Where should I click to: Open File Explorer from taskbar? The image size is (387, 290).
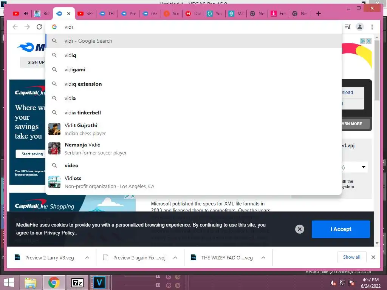(x=31, y=282)
